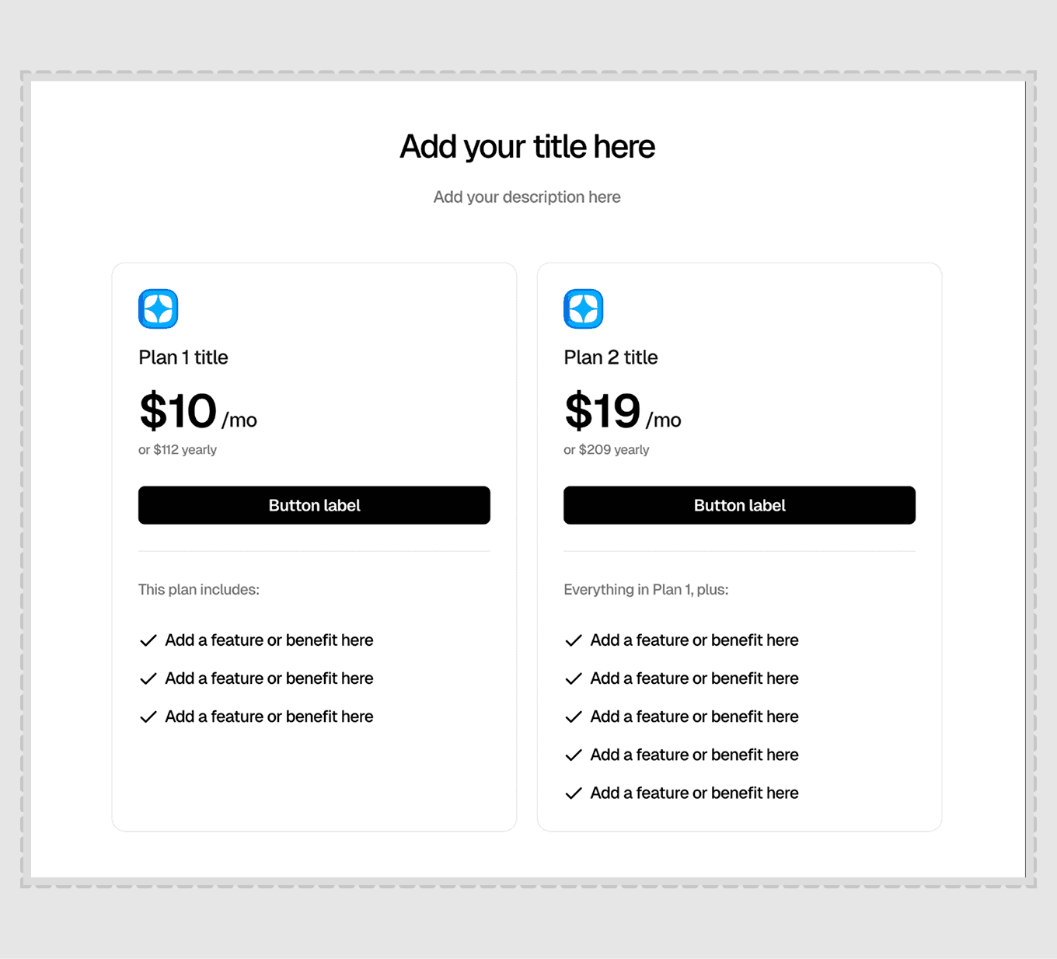Click the blue star icon above Plan 2 title
The image size is (1057, 959).
(x=584, y=309)
